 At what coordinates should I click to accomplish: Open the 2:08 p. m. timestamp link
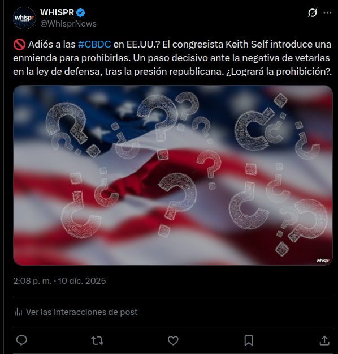pyautogui.click(x=32, y=281)
